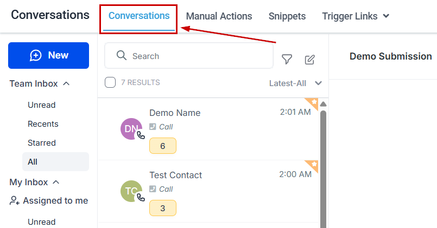Check the select-all conversations checkbox

tap(110, 82)
